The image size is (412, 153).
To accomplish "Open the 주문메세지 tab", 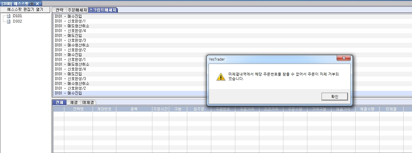I will point(77,10).
